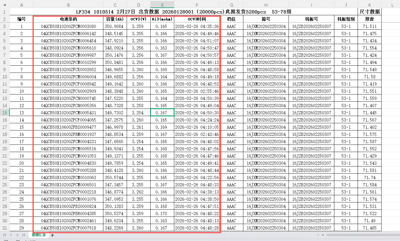Click the 电池条码 header cell
400x241 pixels.
pyautogui.click(x=68, y=19)
